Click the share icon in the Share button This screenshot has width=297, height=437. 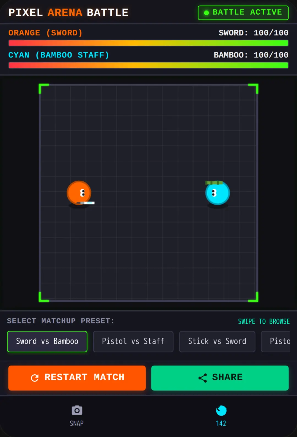tap(203, 378)
